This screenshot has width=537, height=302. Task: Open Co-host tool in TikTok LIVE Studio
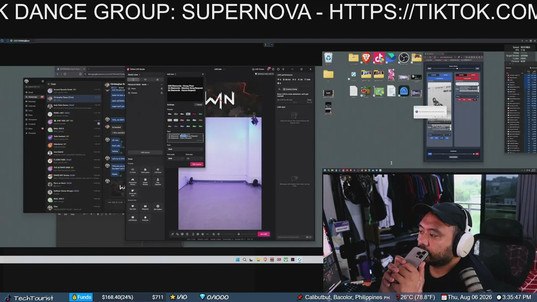[133, 170]
